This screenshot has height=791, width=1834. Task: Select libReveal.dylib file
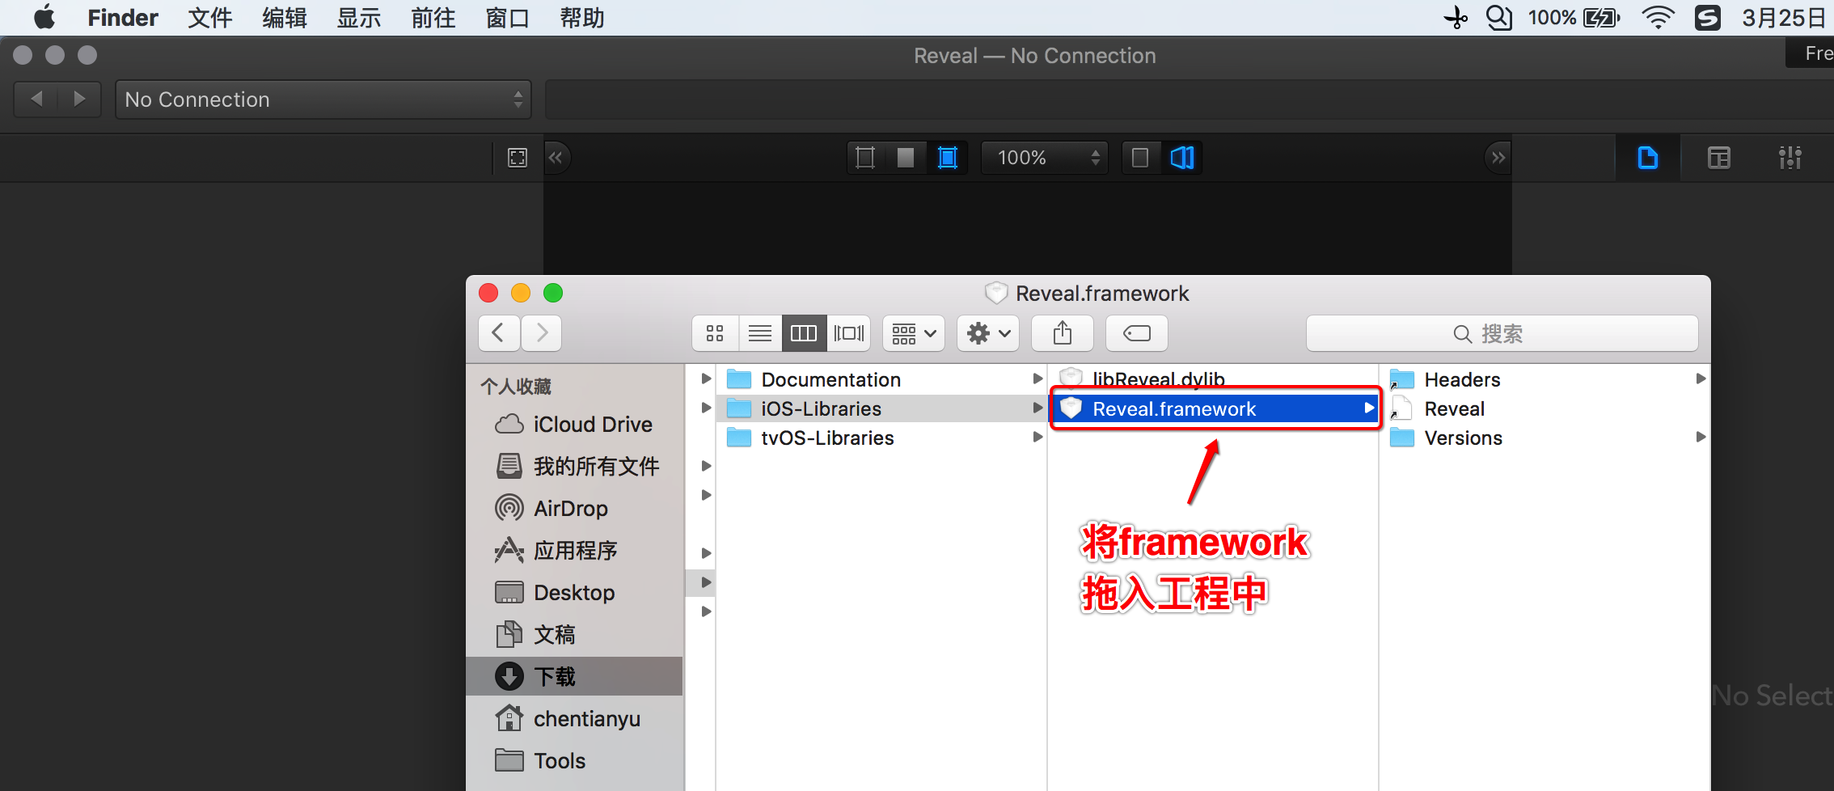click(1213, 378)
